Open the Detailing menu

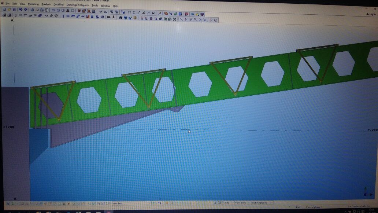(58, 5)
